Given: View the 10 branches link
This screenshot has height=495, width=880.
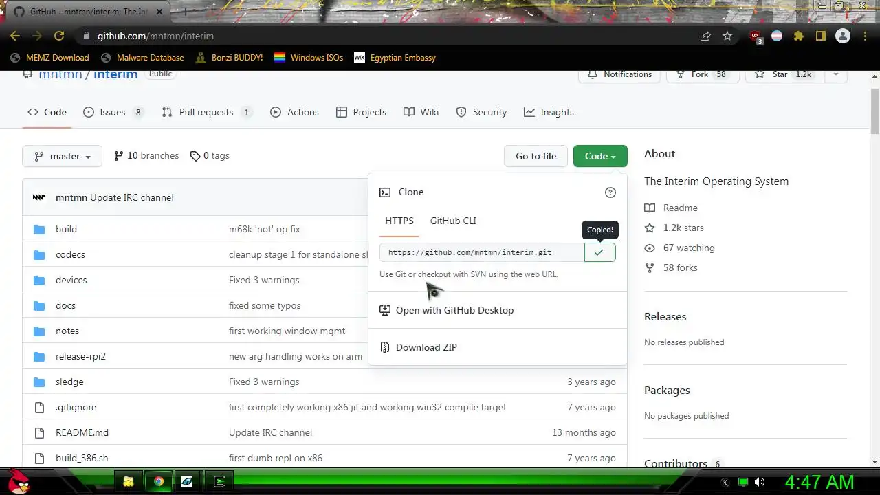Looking at the screenshot, I should pos(146,156).
